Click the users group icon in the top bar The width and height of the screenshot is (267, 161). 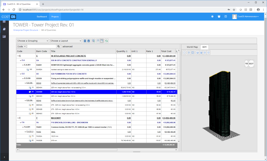219,16
